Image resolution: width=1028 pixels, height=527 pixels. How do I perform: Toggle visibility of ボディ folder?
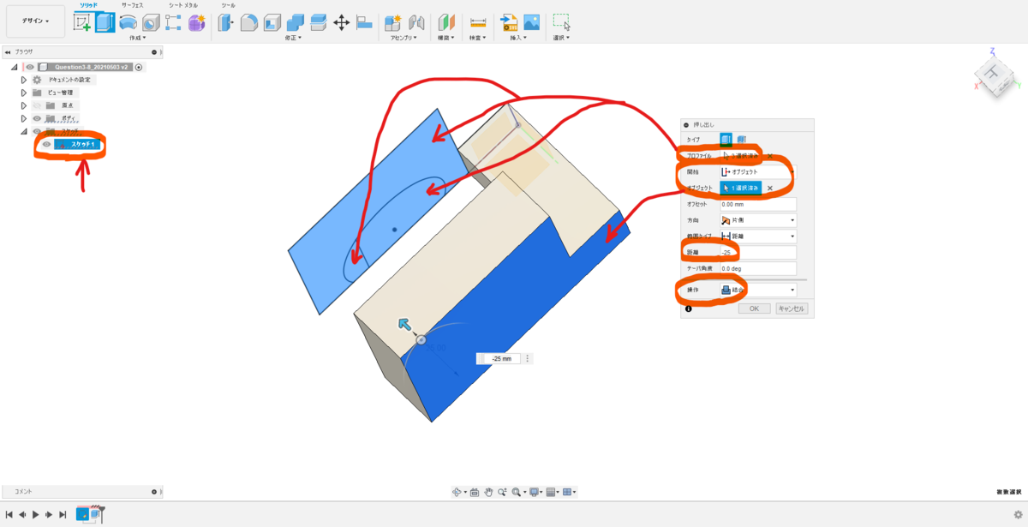[x=37, y=118]
